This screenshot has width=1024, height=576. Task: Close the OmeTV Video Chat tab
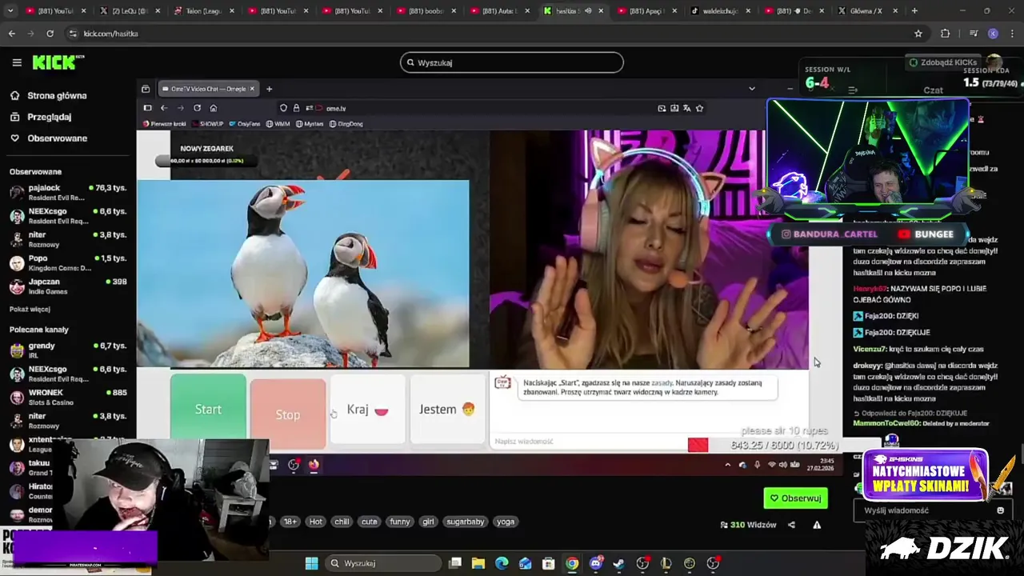[252, 89]
